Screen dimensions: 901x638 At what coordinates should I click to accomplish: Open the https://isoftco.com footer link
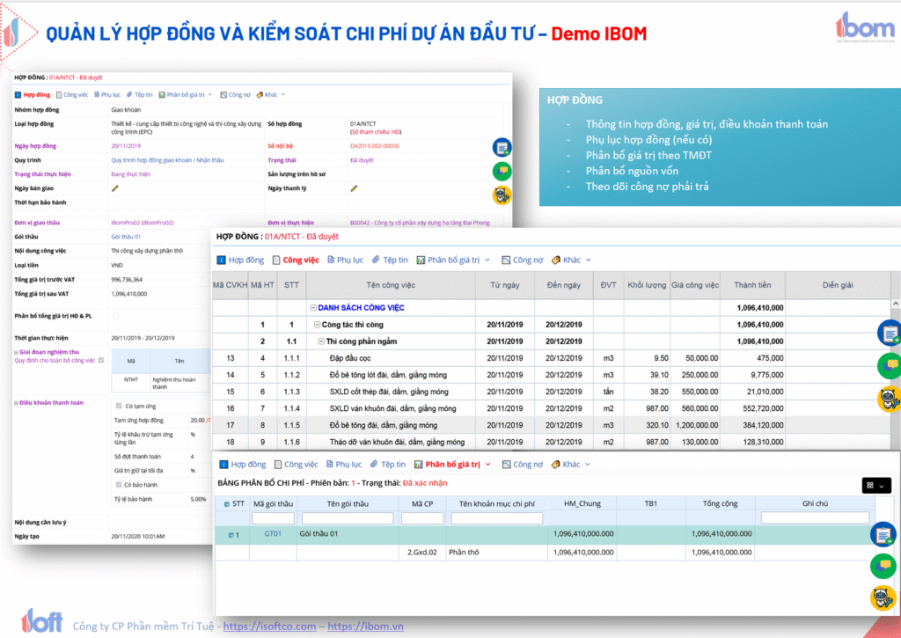tap(269, 627)
